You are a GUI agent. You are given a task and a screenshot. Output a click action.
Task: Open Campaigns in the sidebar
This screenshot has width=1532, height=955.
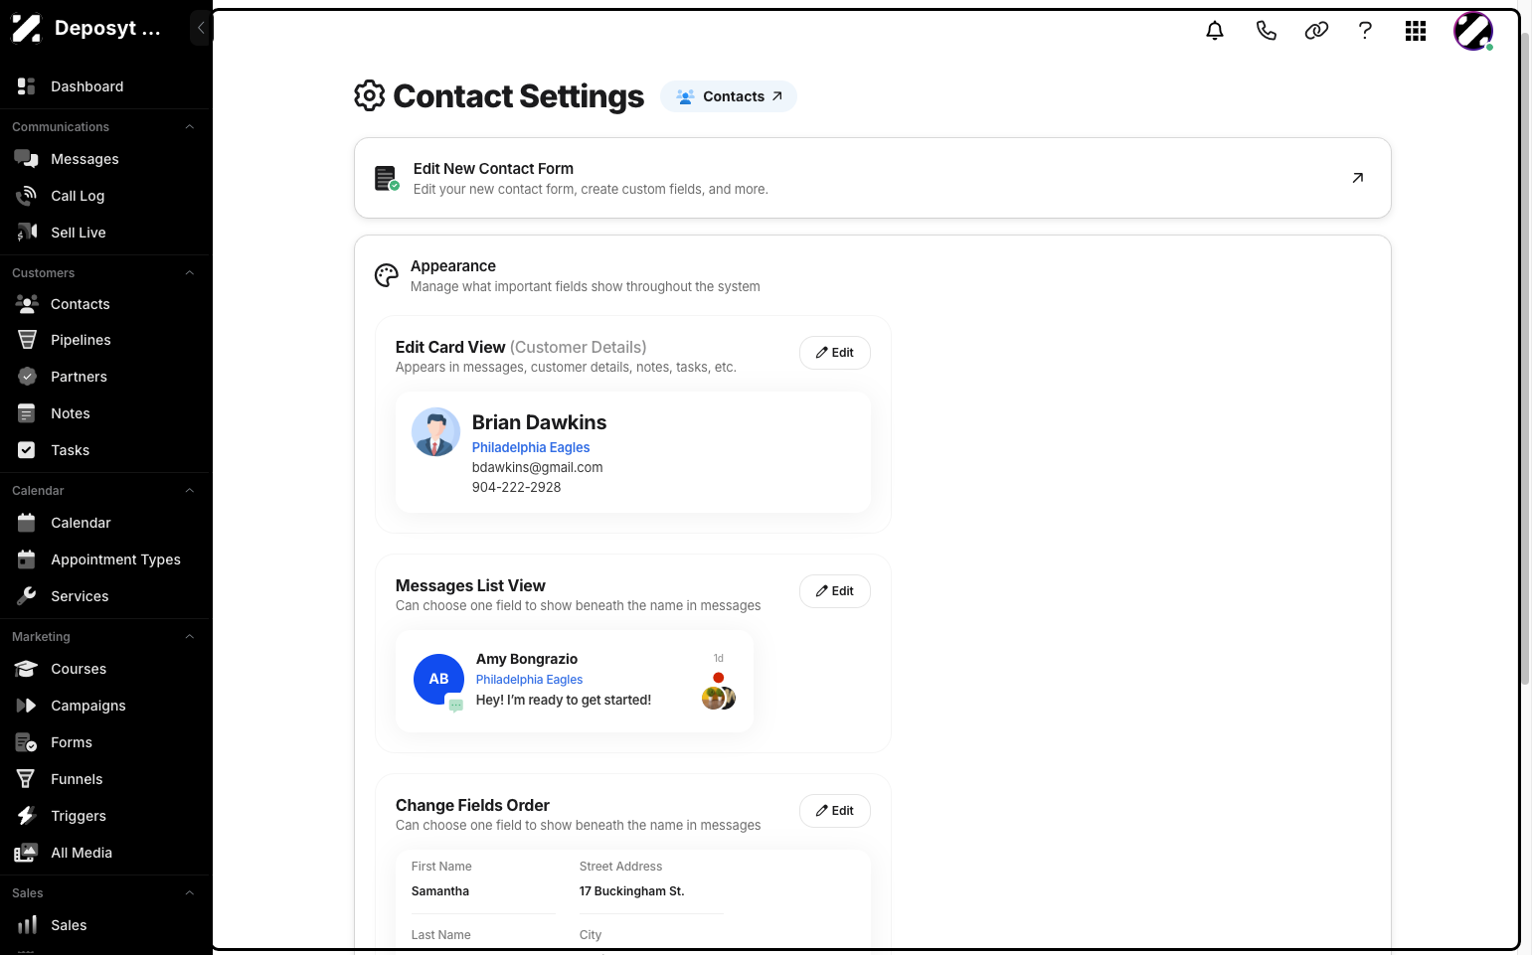coord(106,706)
